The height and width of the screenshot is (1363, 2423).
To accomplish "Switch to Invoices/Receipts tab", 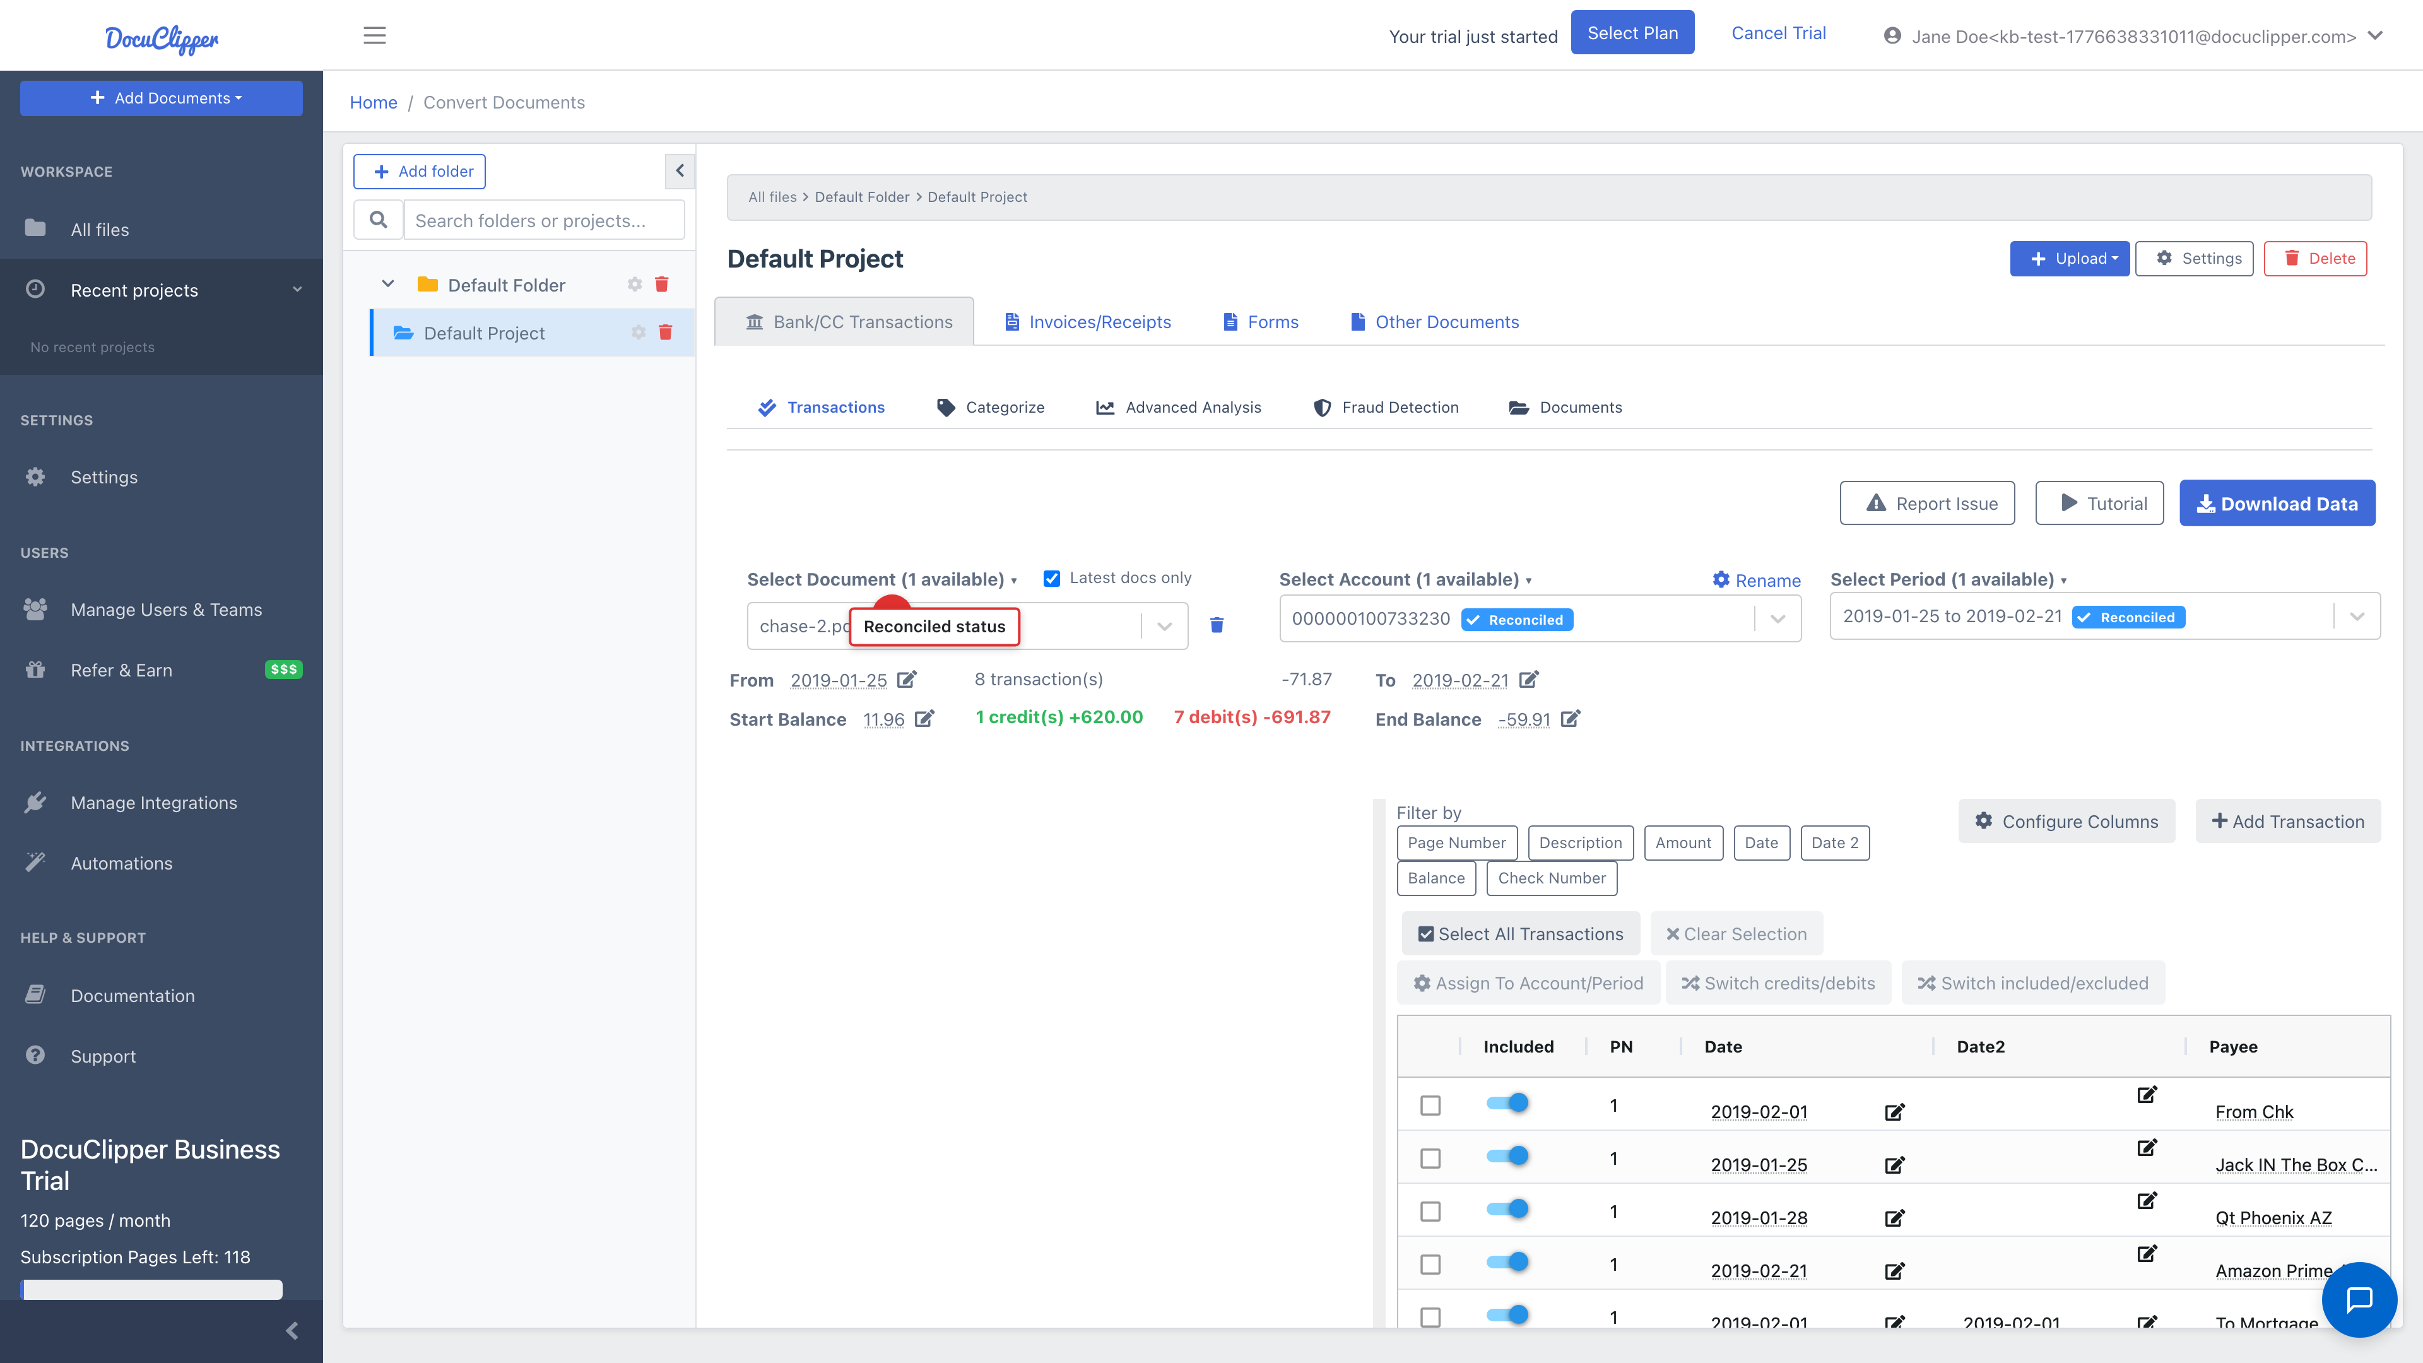I will [x=1087, y=322].
